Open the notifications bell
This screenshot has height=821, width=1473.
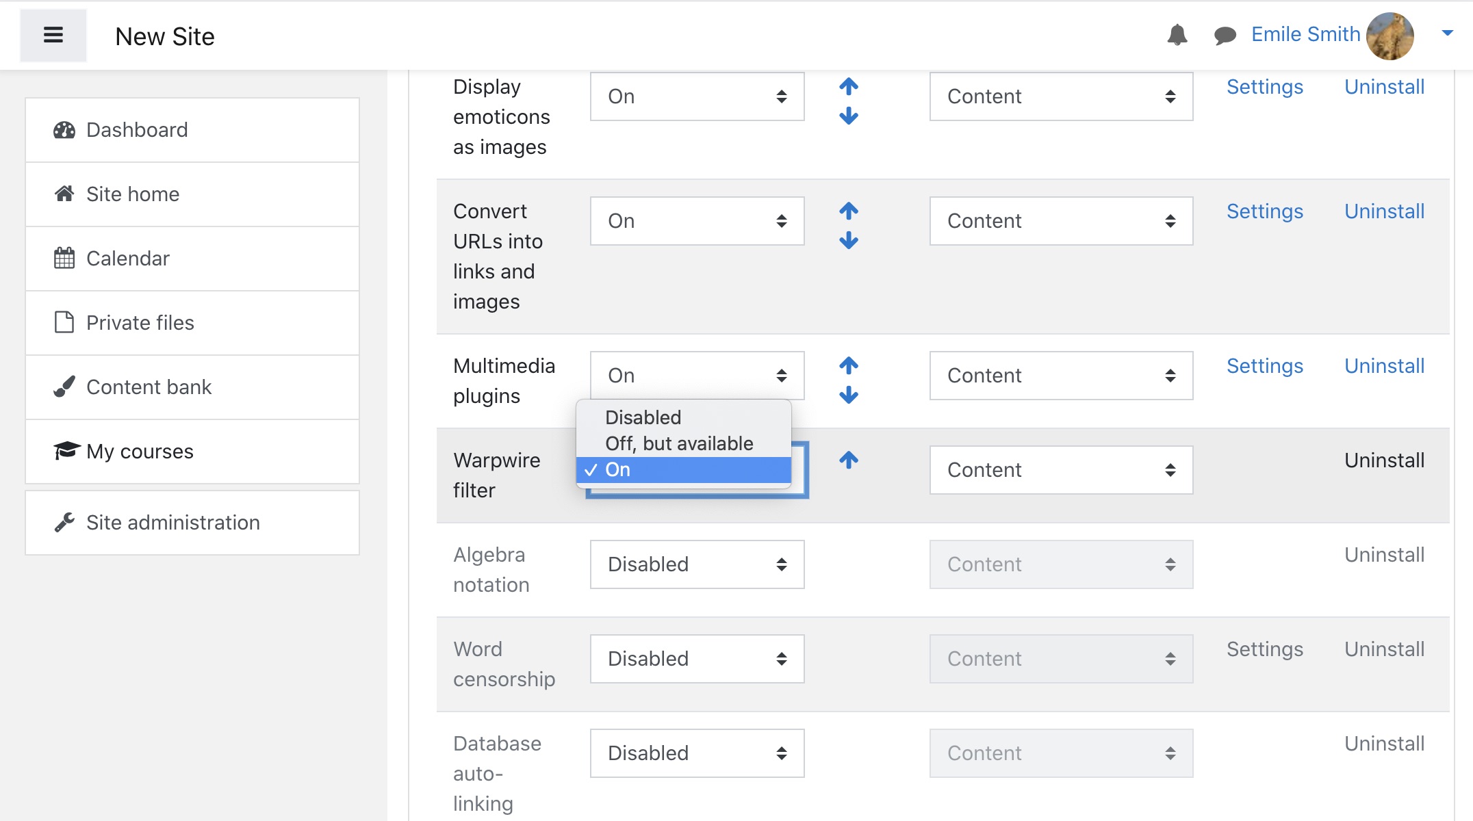point(1177,35)
